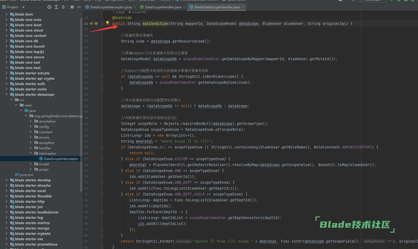The height and width of the screenshot is (249, 418).
Task: Fold the else-if OWN_DEPT block at line 71
Action: pyautogui.click(x=102, y=182)
